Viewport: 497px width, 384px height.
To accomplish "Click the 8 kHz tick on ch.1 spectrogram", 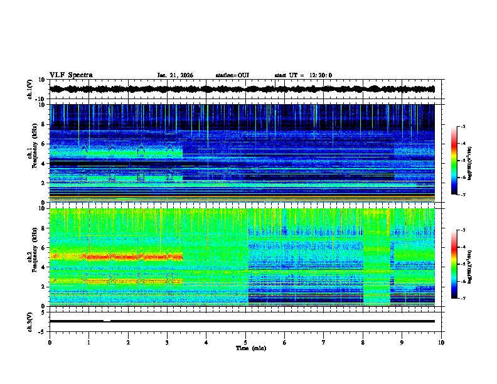I will click(44, 124).
